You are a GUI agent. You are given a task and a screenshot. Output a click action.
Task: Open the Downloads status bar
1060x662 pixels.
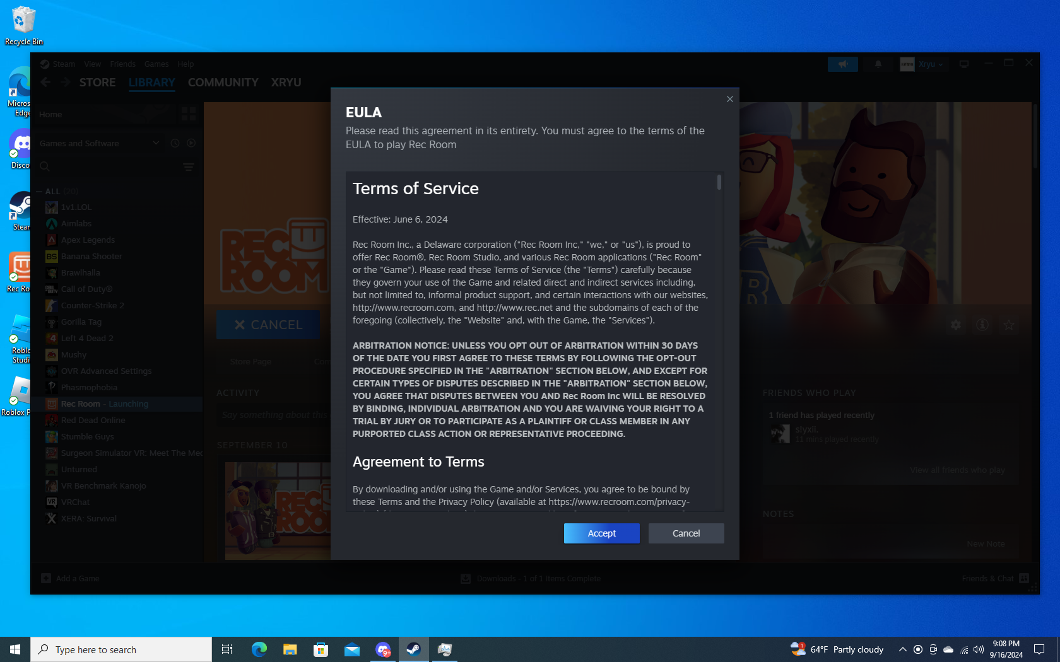point(531,579)
